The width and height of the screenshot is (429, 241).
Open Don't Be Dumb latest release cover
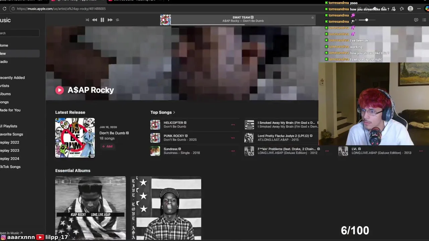75,138
